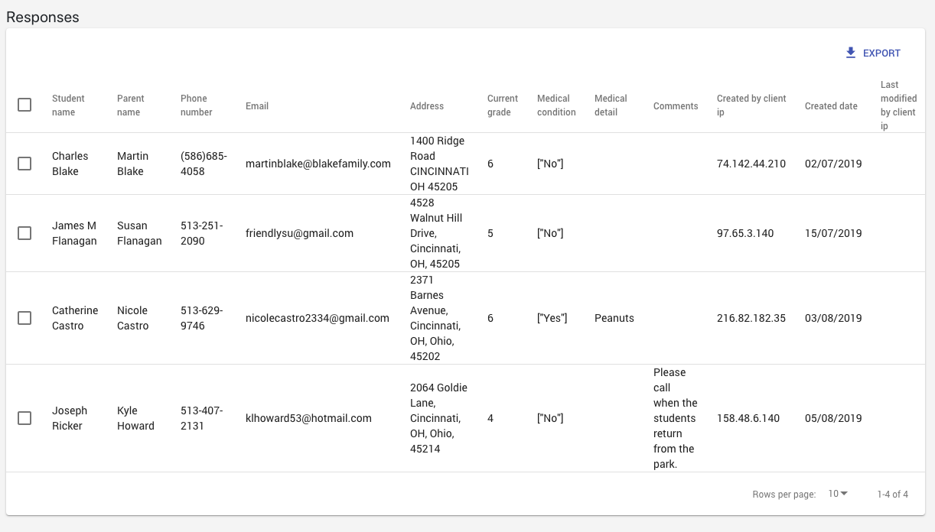Screen dimensions: 935x532
Task: Click email martinblake@blakefamily.com
Action: (x=318, y=164)
